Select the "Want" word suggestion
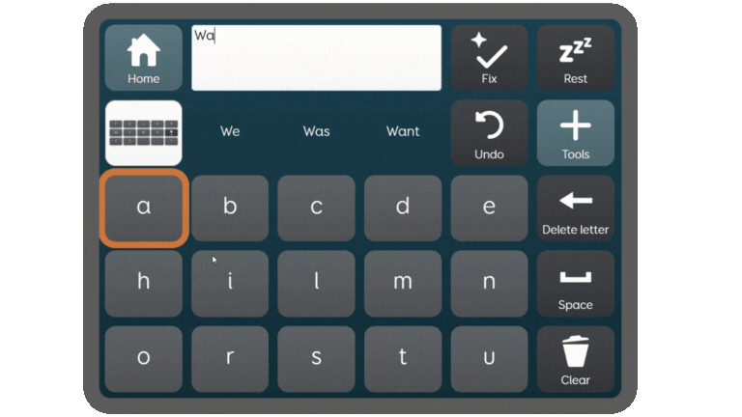Viewport: 742px width, 417px height. 403,131
